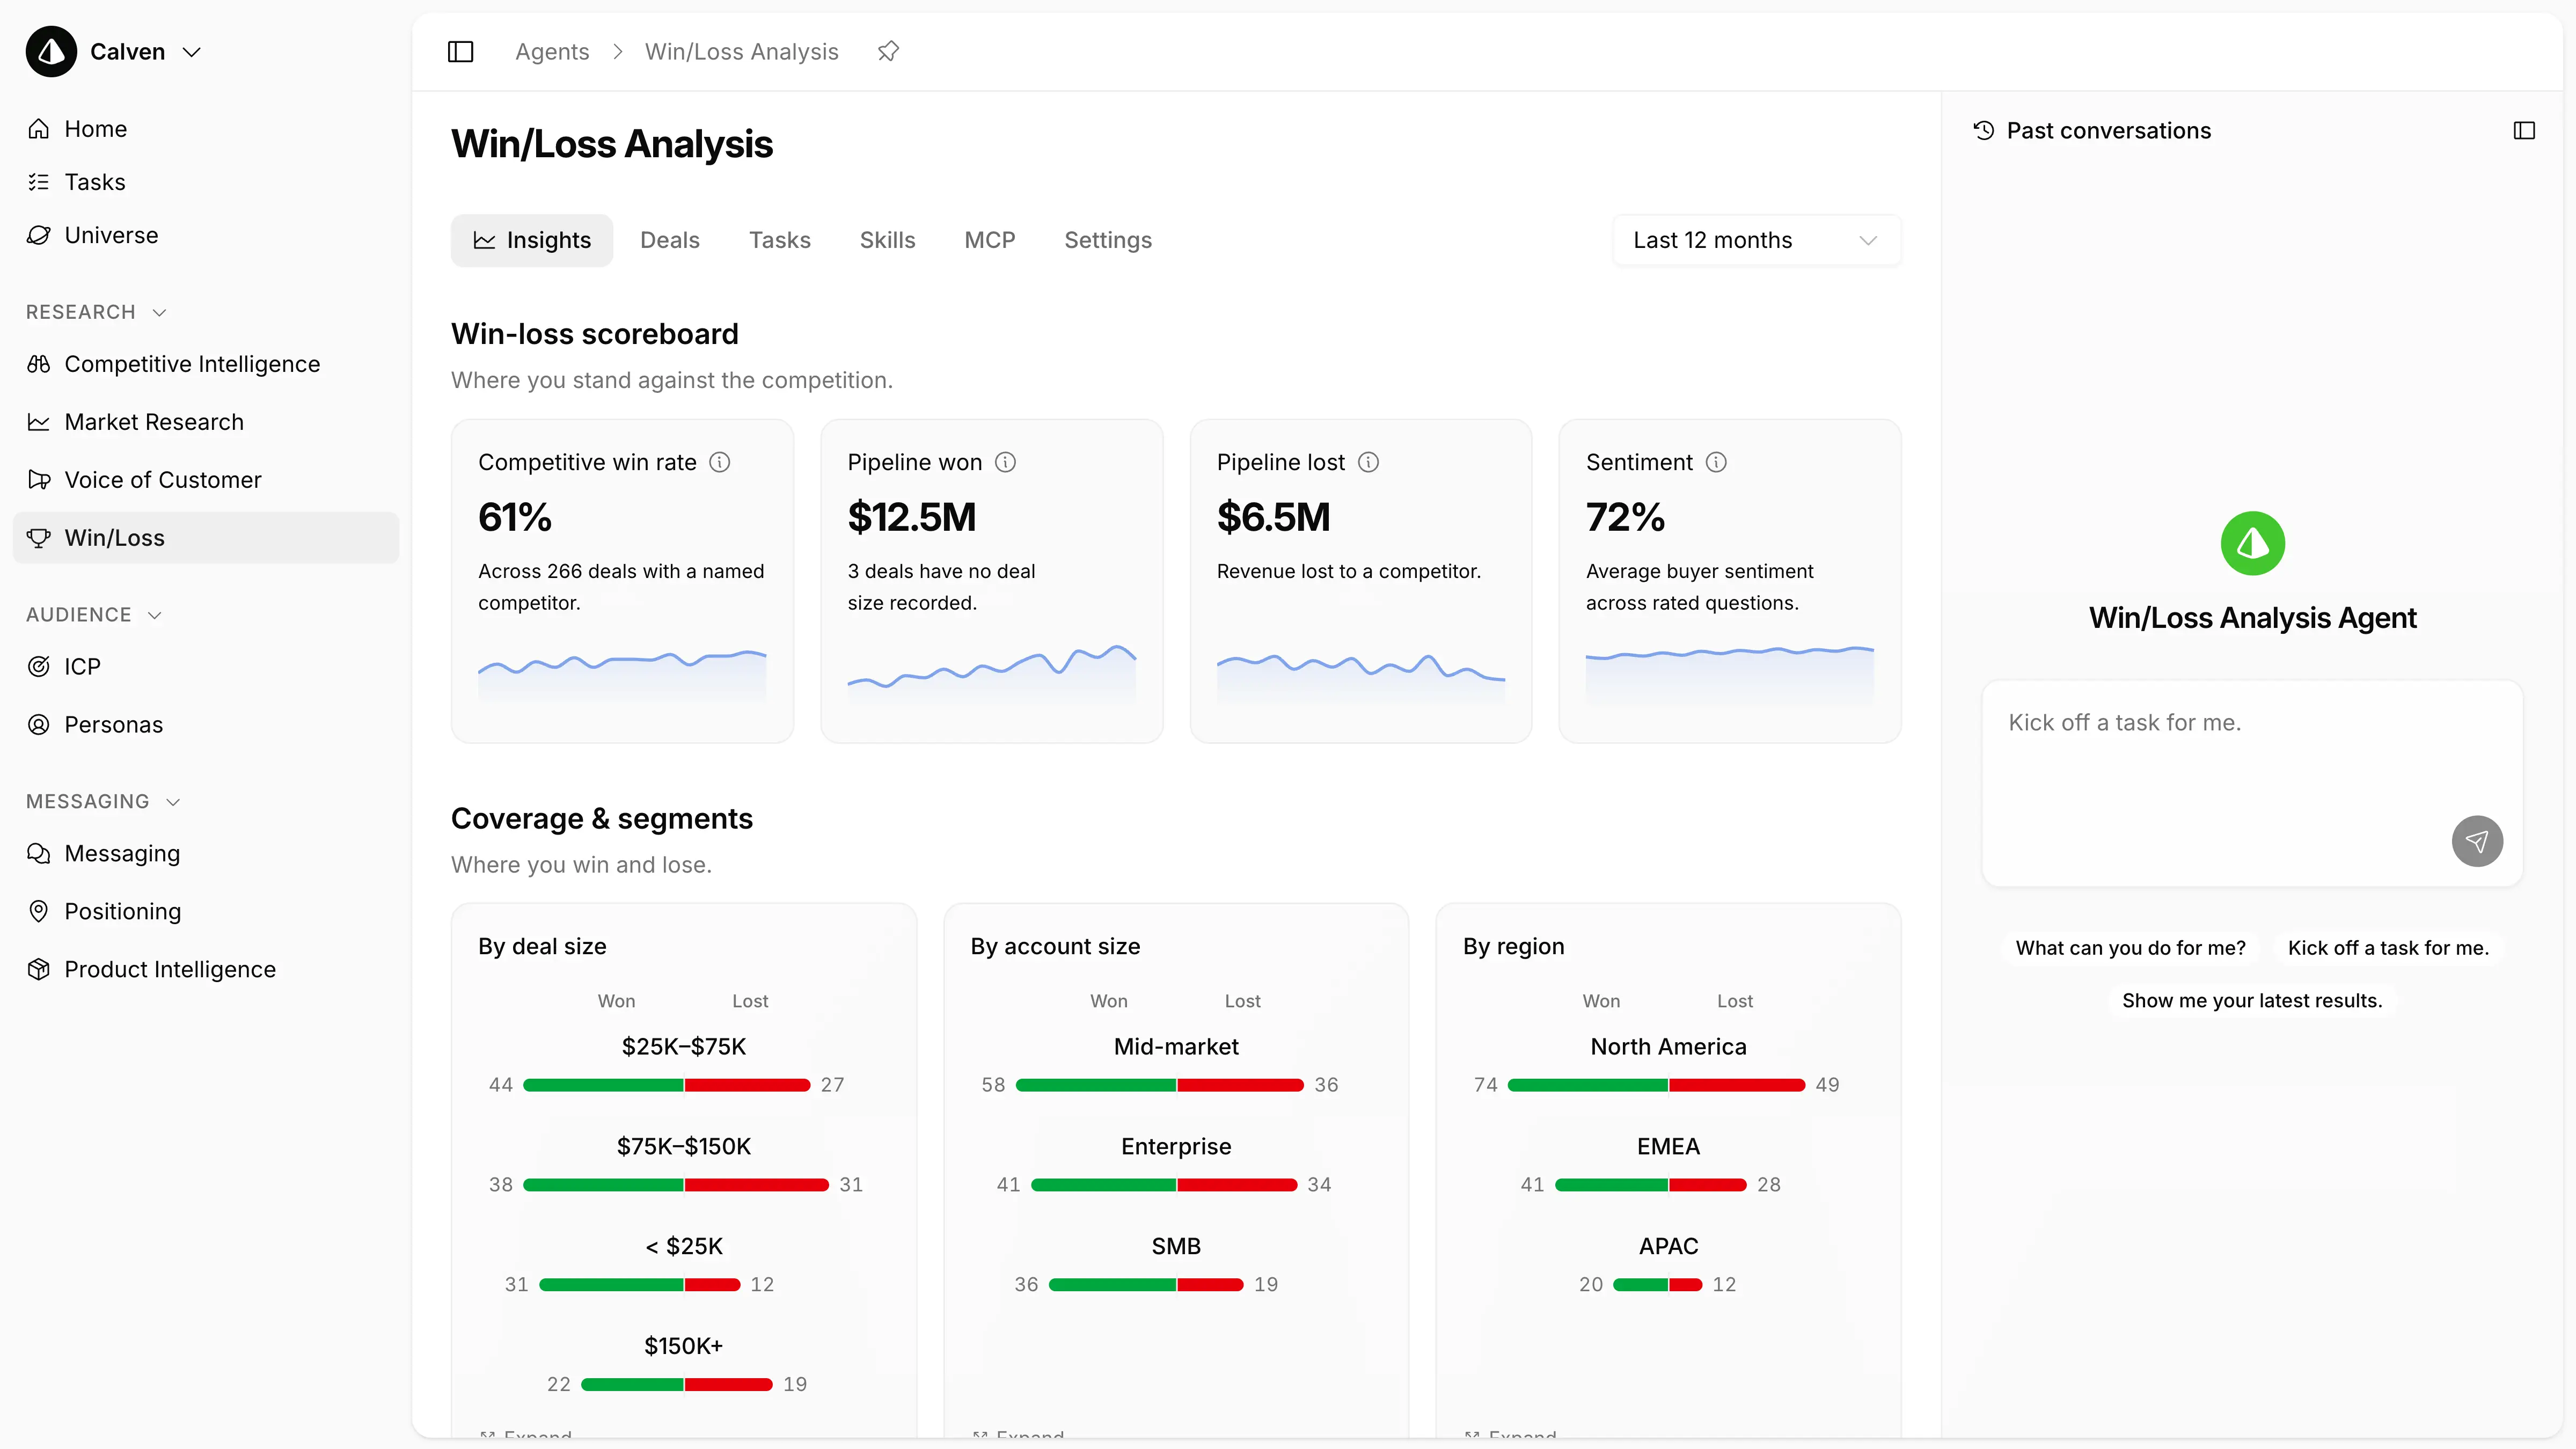The image size is (2576, 1449).
Task: Switch to the Tasks tab
Action: (779, 240)
